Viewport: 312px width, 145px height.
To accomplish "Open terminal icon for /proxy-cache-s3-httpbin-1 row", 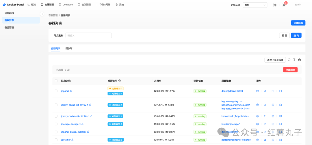I will pos(281,116).
